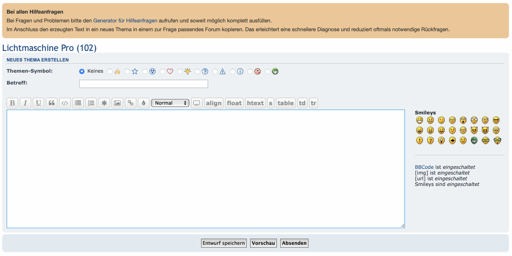Open the font color picker drop icon
This screenshot has width=512, height=256.
tap(144, 103)
